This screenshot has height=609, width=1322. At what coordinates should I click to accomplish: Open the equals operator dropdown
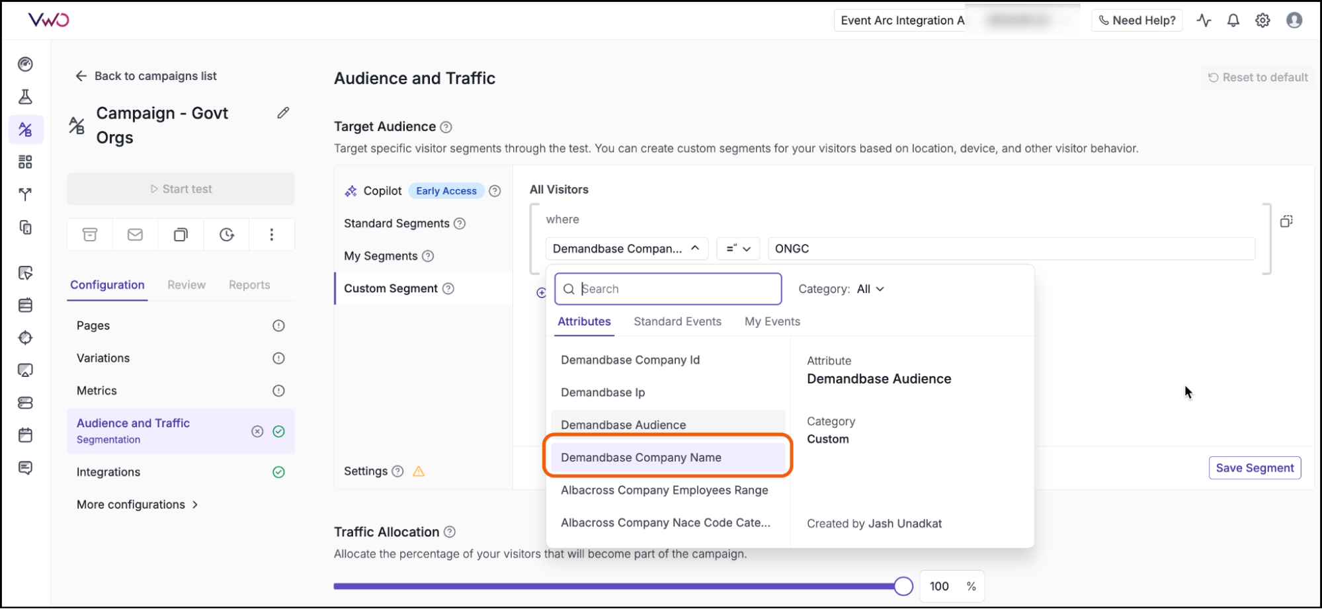pos(738,249)
